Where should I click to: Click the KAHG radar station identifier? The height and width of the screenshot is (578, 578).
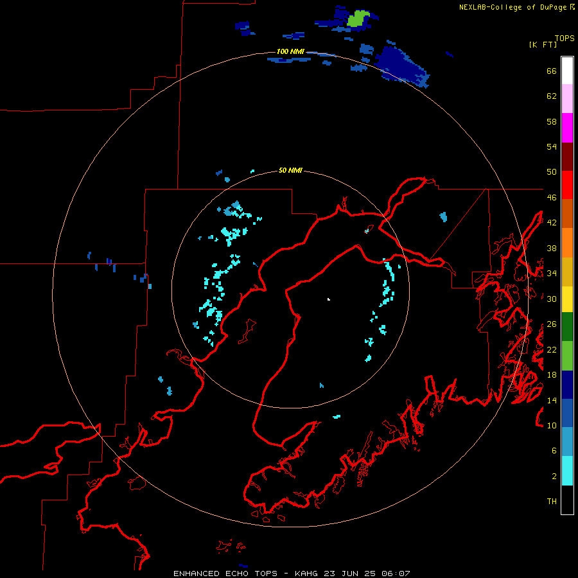pos(307,574)
